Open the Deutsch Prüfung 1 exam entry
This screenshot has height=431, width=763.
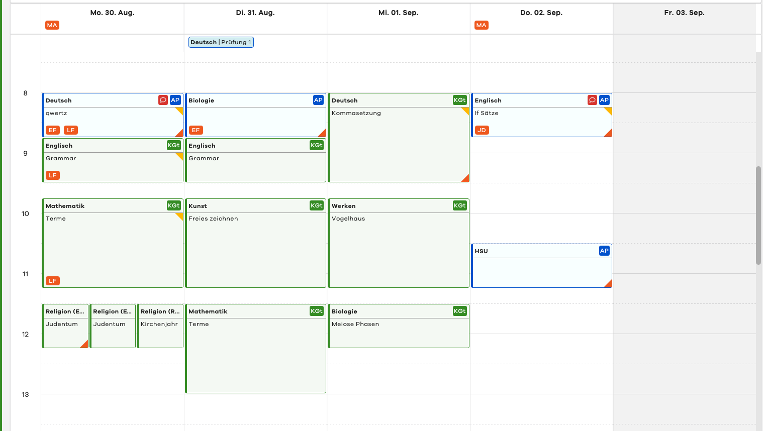pyautogui.click(x=221, y=42)
